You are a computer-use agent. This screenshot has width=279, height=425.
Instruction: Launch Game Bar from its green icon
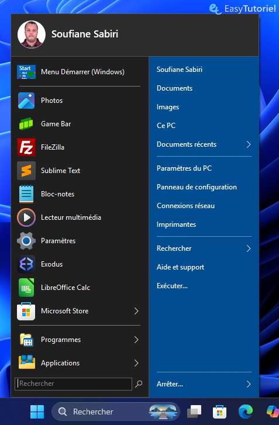26,124
